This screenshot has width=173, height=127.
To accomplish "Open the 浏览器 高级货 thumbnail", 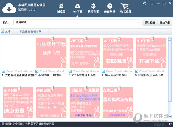I will [x=85, y=103].
